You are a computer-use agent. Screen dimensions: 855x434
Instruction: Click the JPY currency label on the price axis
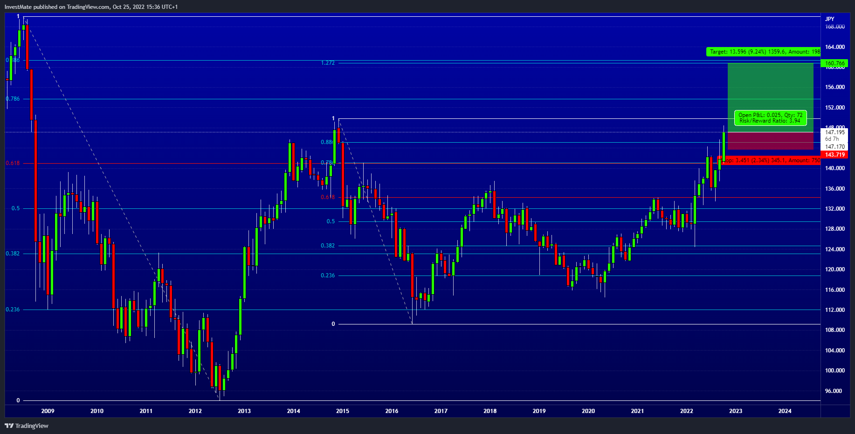(x=830, y=19)
